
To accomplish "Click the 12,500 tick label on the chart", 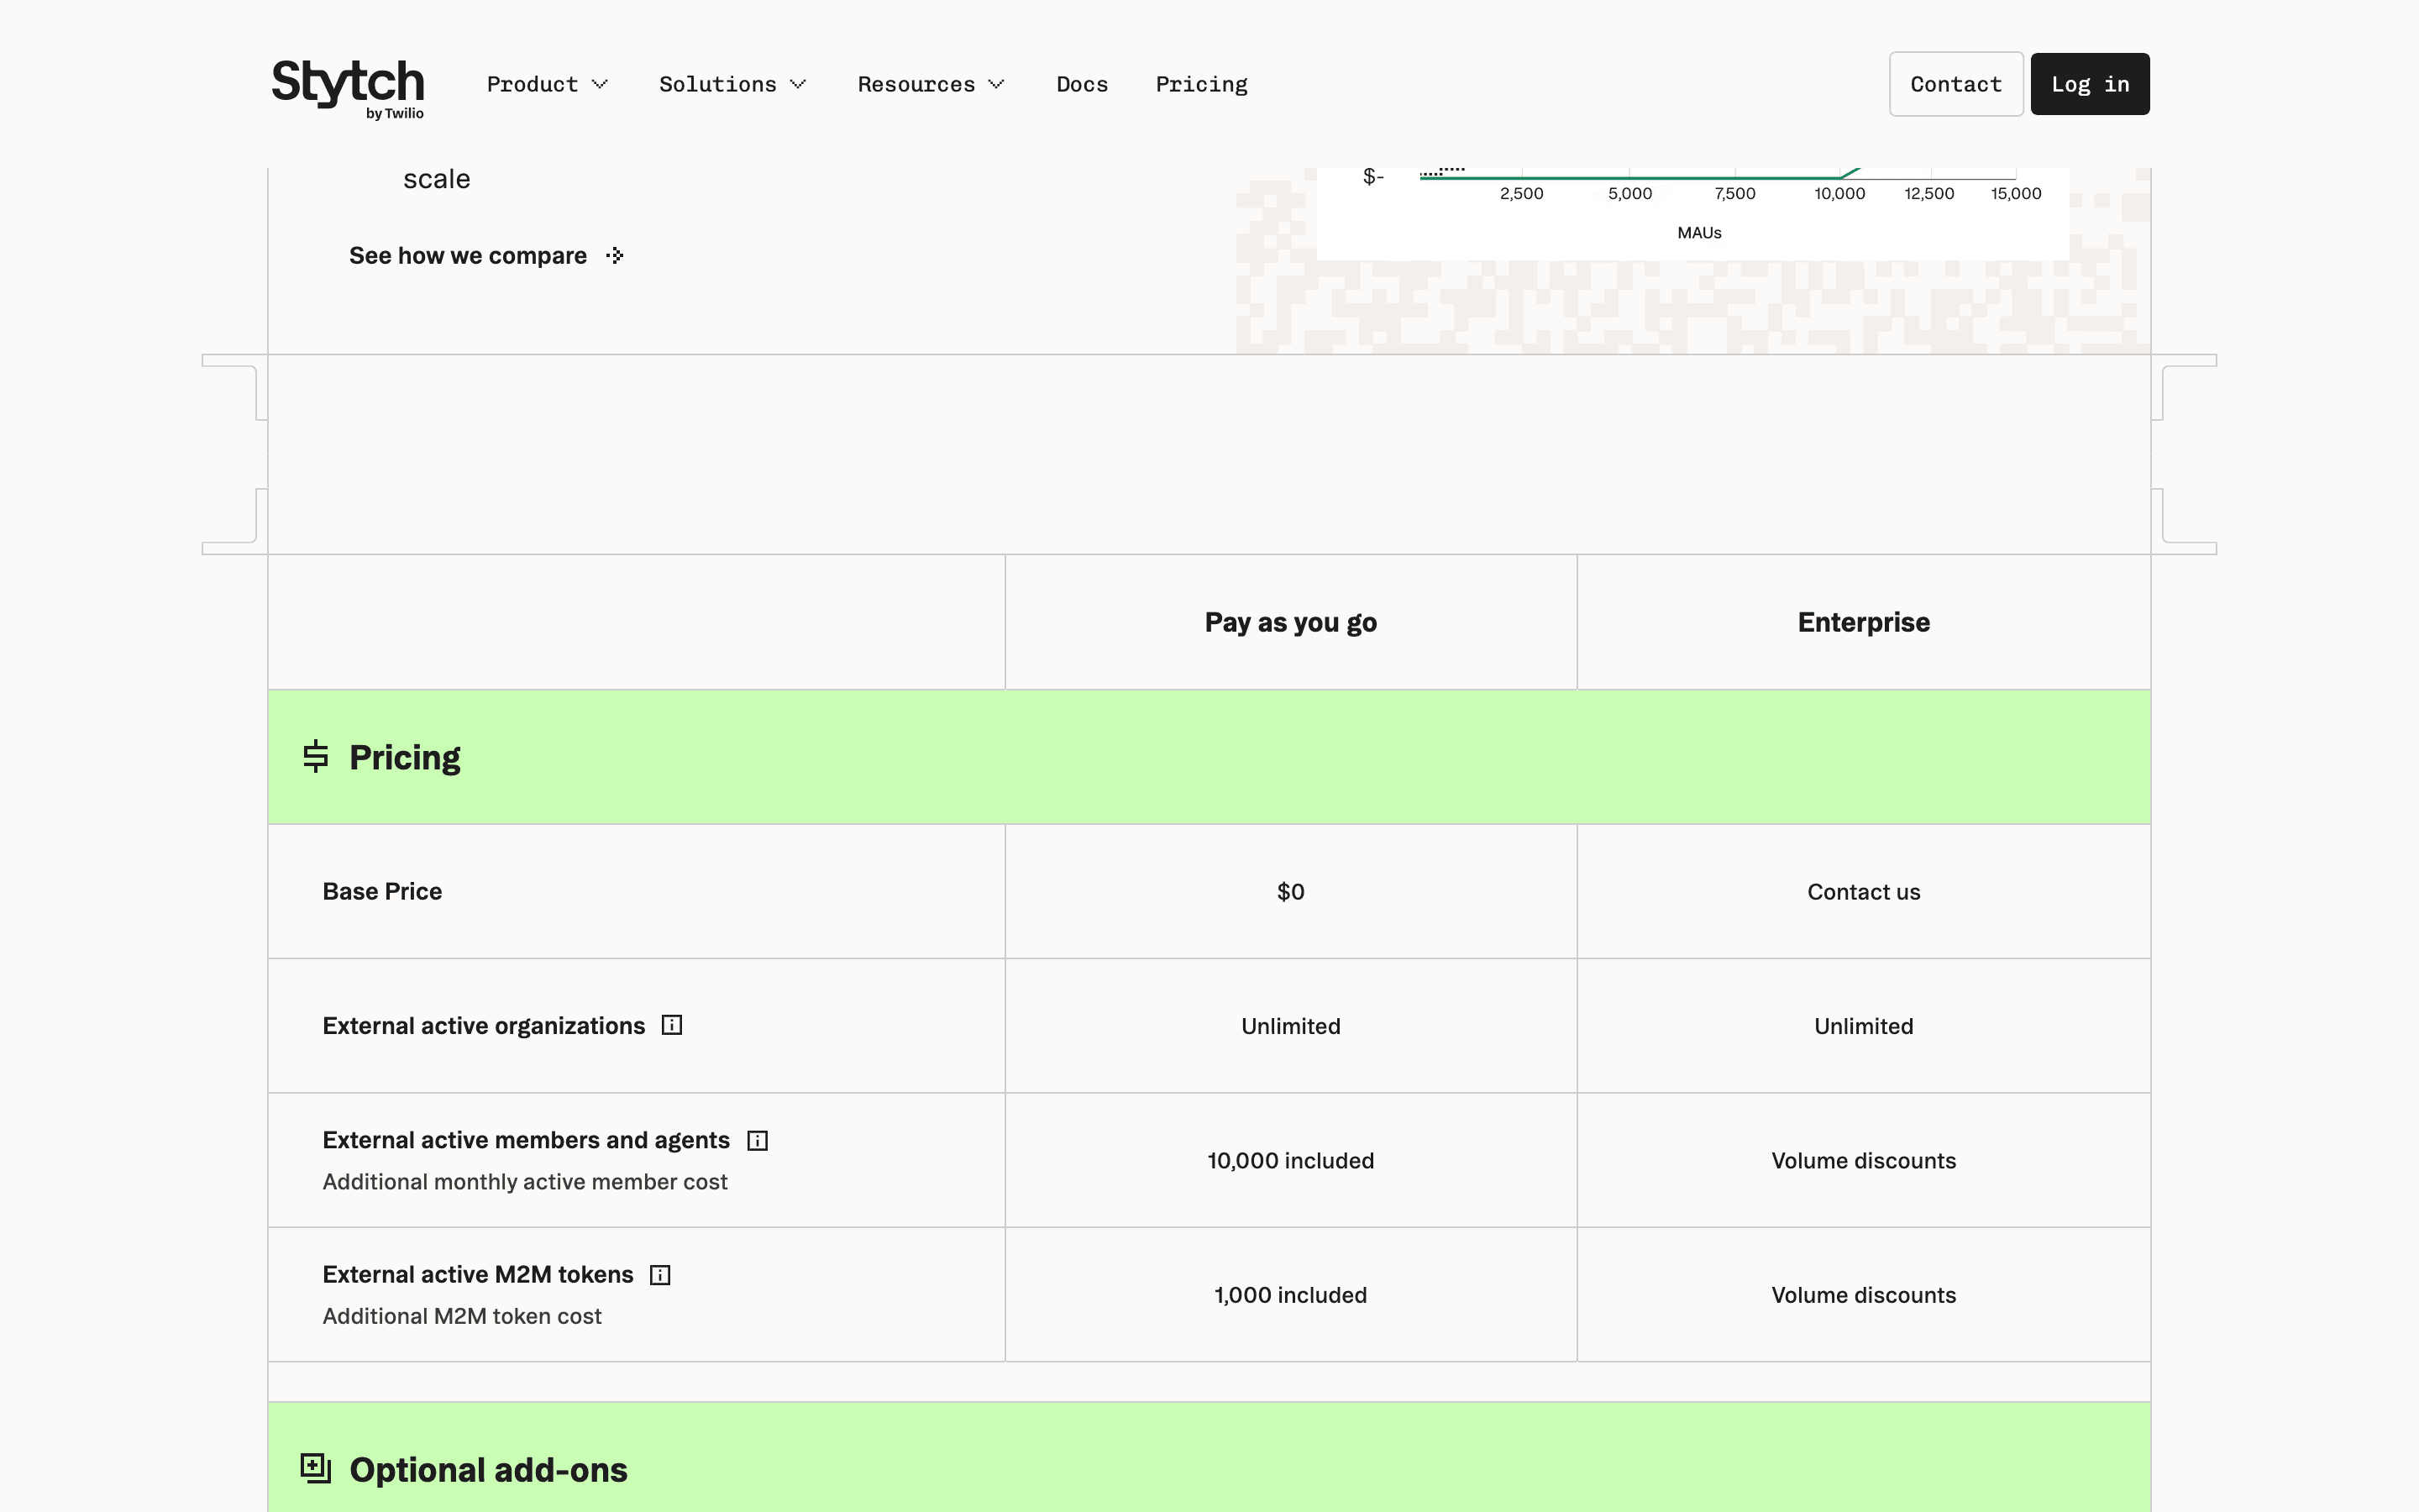I will point(1928,194).
